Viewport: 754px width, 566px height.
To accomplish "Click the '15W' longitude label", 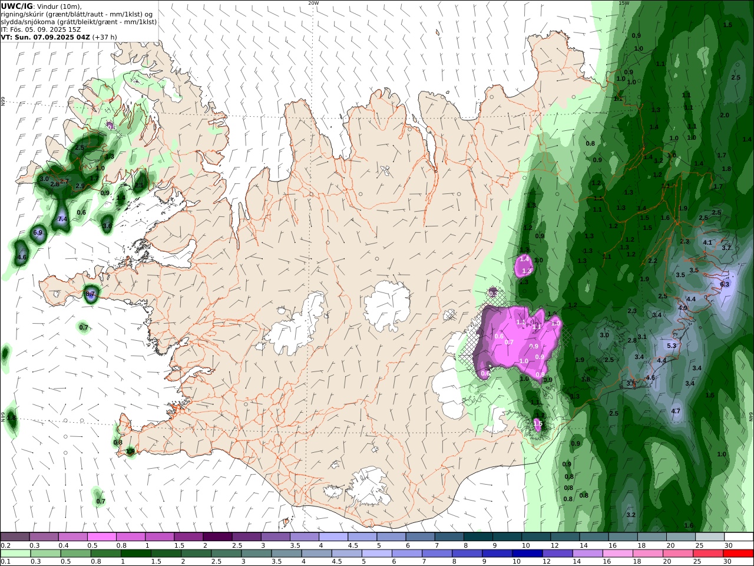I will [x=624, y=3].
